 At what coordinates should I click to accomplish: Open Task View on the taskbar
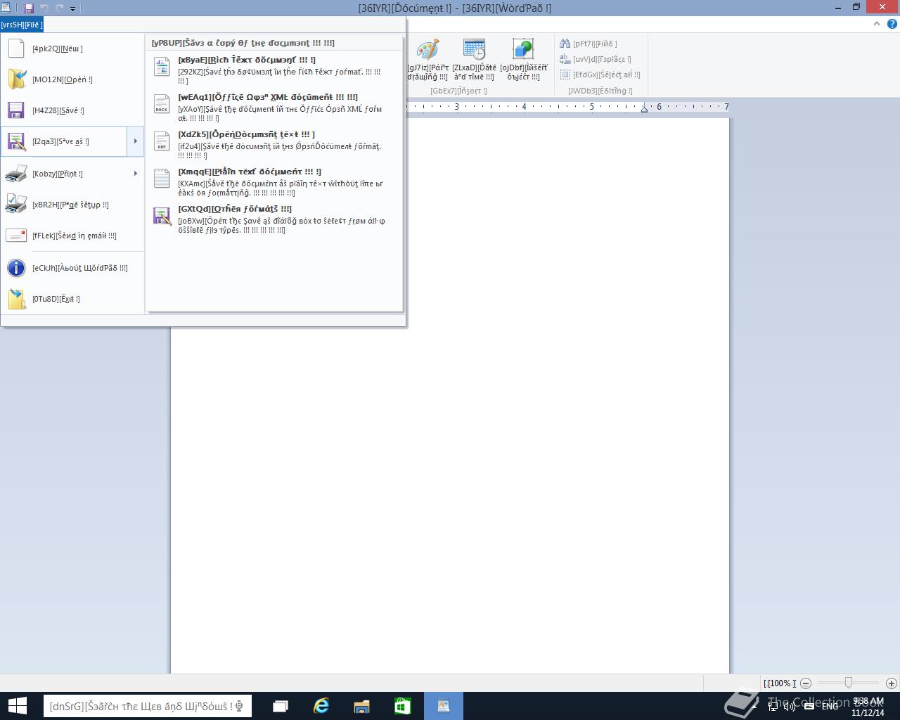(x=281, y=706)
